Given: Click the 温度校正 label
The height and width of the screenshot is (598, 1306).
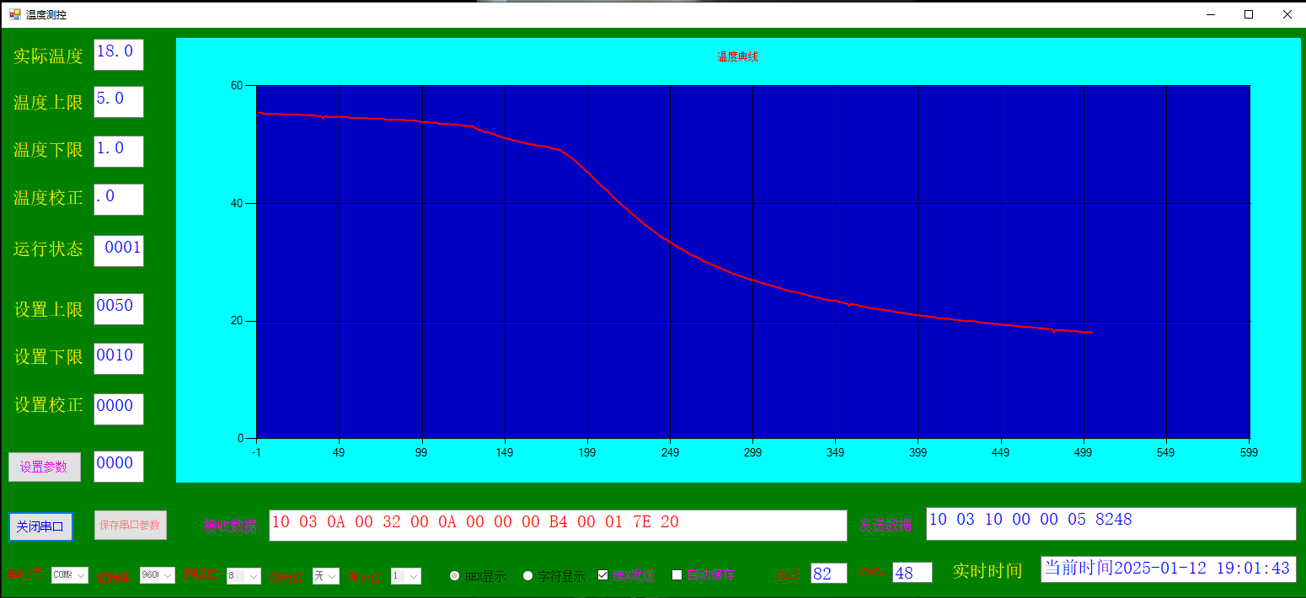Looking at the screenshot, I should pos(48,198).
